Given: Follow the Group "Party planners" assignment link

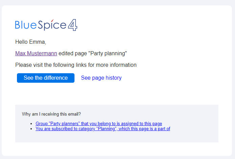Looking at the screenshot, I should click(x=99, y=124).
